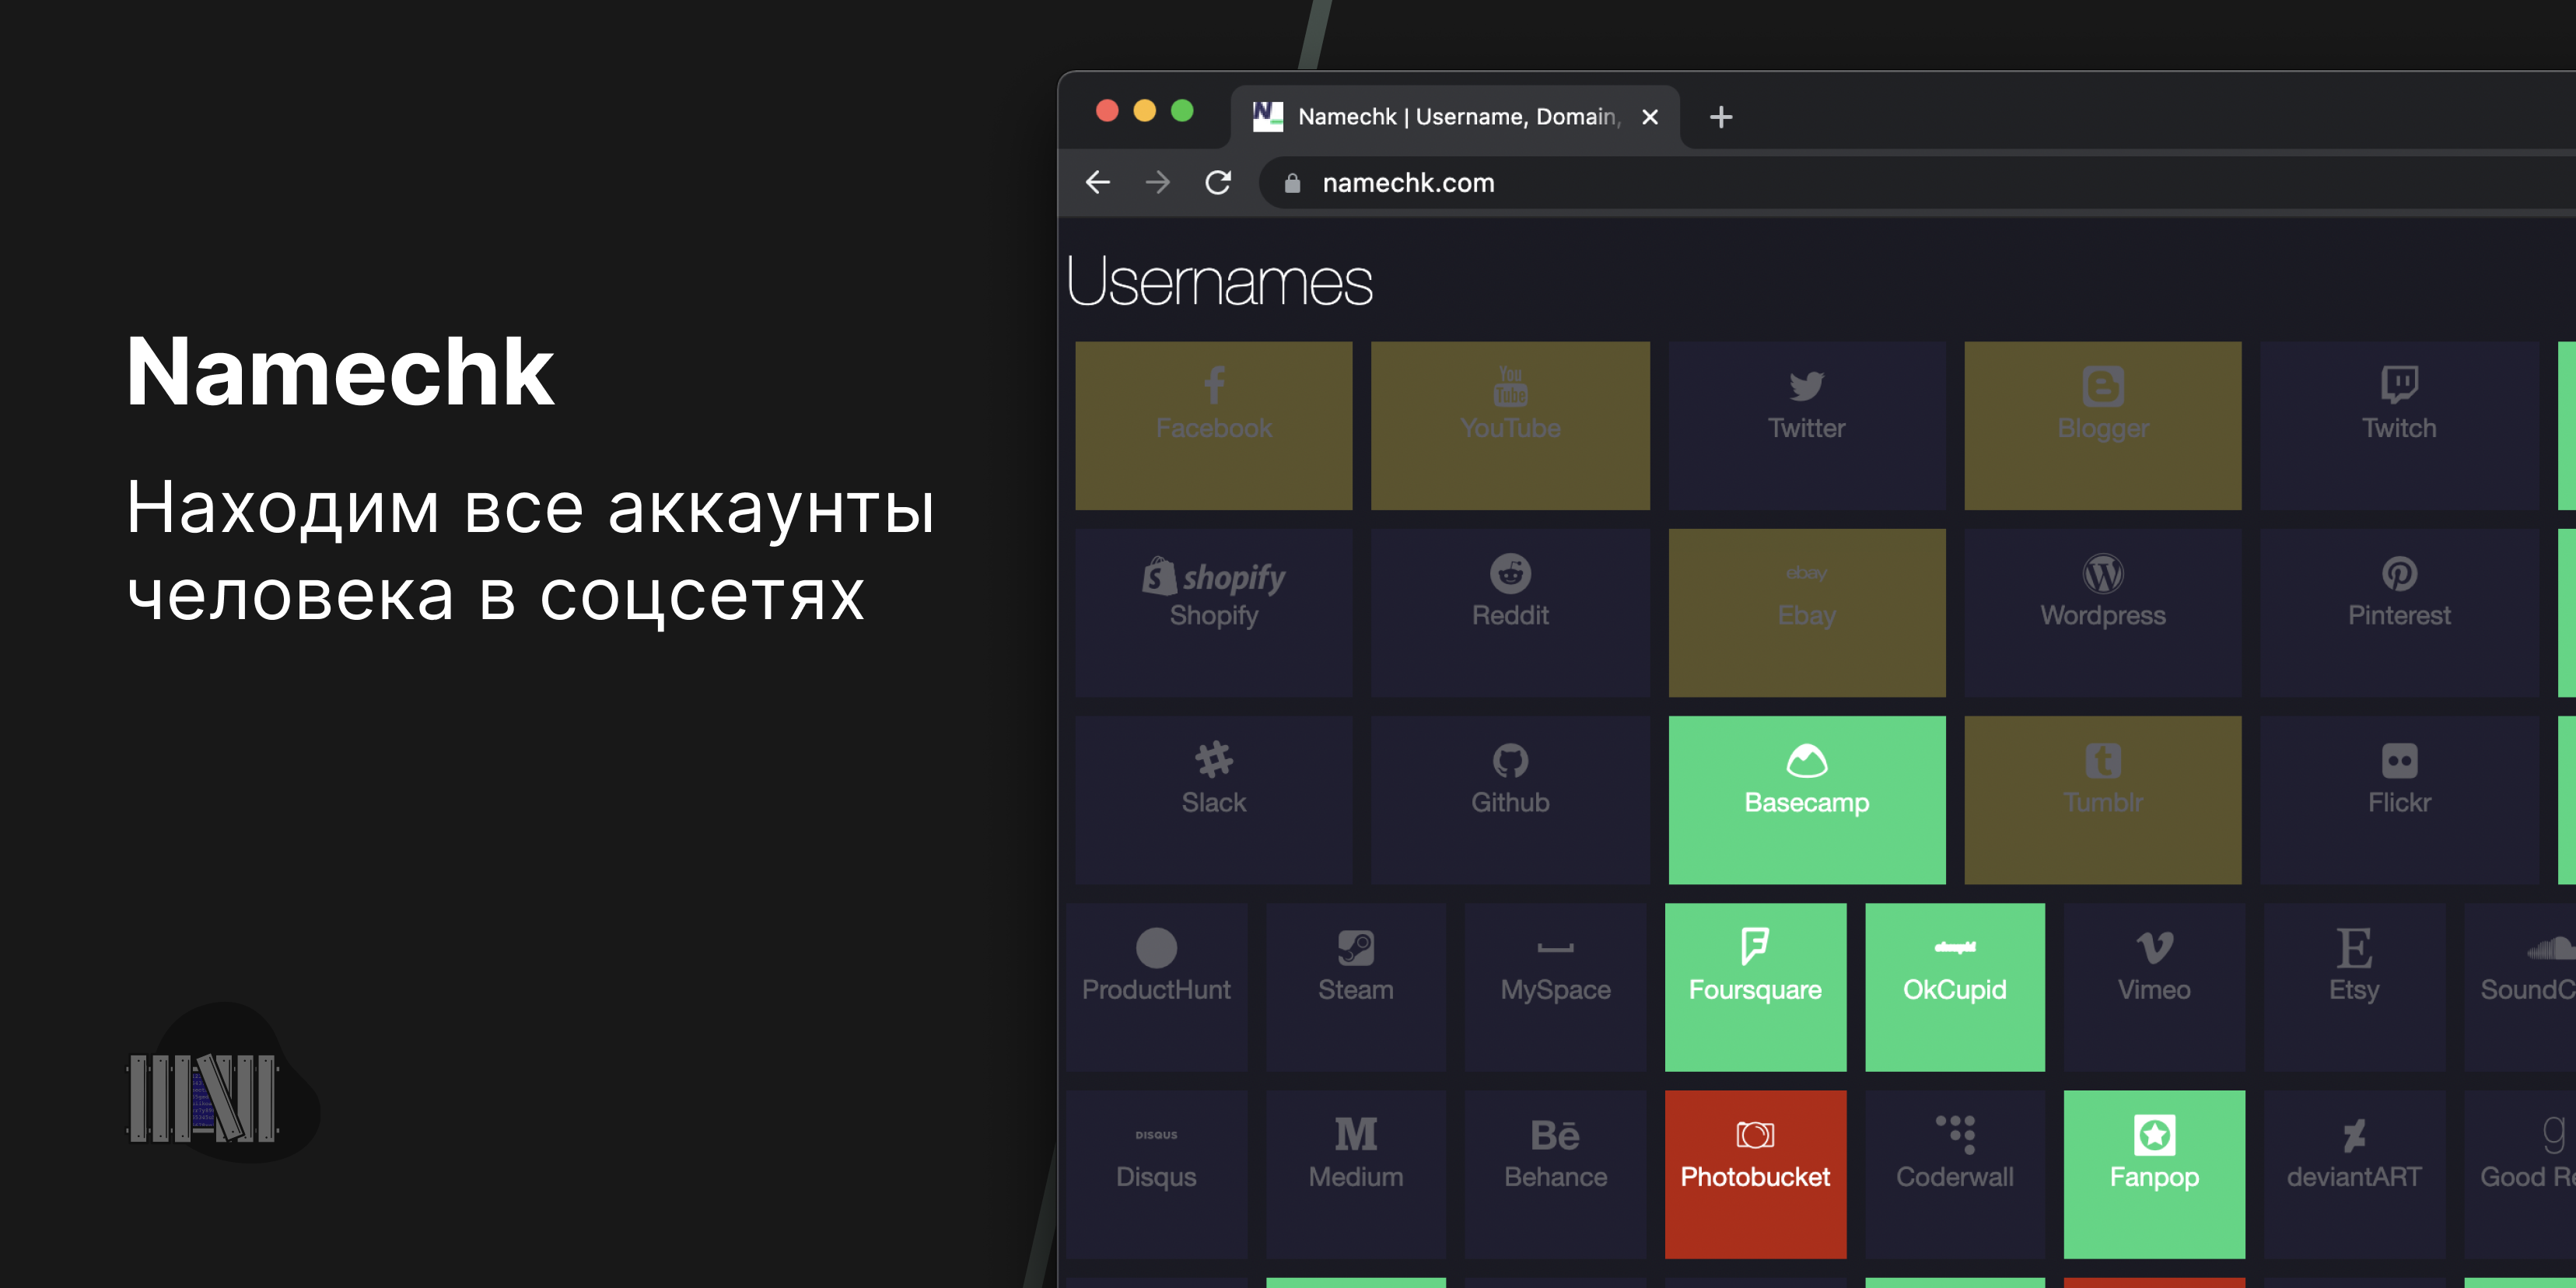Click the browser back arrow
Viewport: 2576px width, 1288px height.
coord(1098,182)
